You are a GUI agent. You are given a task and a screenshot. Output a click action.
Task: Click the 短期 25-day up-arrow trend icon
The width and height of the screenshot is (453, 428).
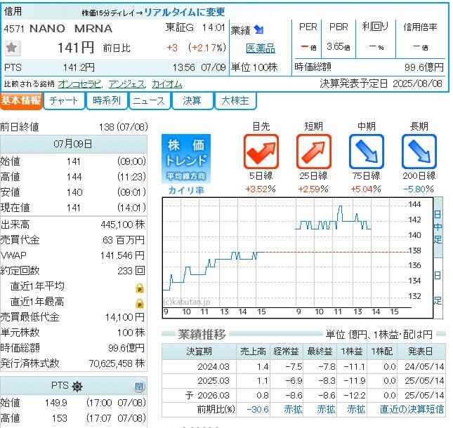point(313,152)
